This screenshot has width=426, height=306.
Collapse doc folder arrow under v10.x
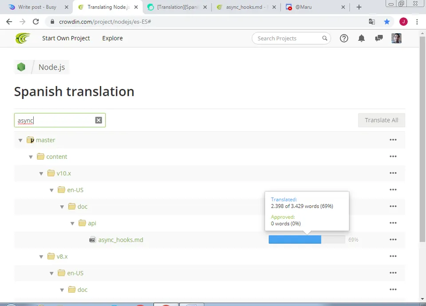(x=62, y=207)
